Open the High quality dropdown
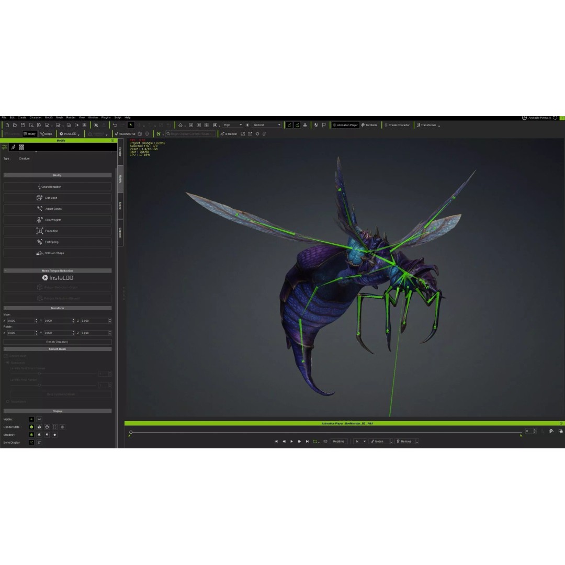 click(x=232, y=125)
